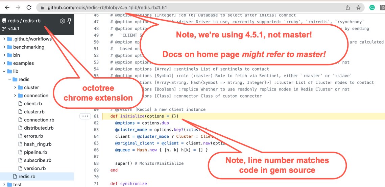Expand the .github/workflows folder
The height and width of the screenshot is (187, 385).
[x=4, y=39]
